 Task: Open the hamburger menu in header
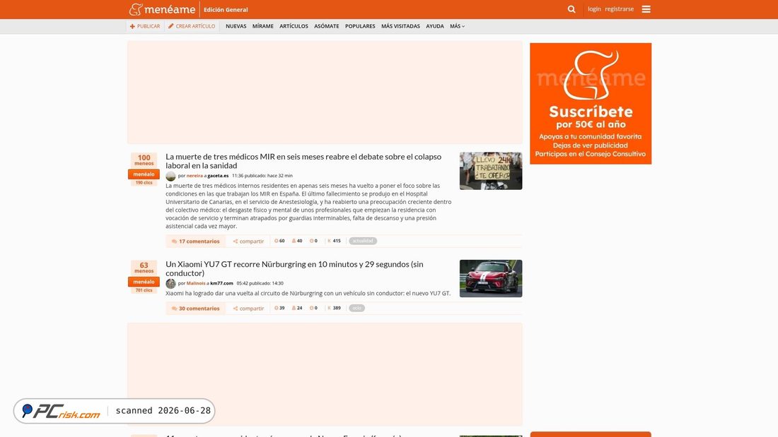(x=646, y=9)
